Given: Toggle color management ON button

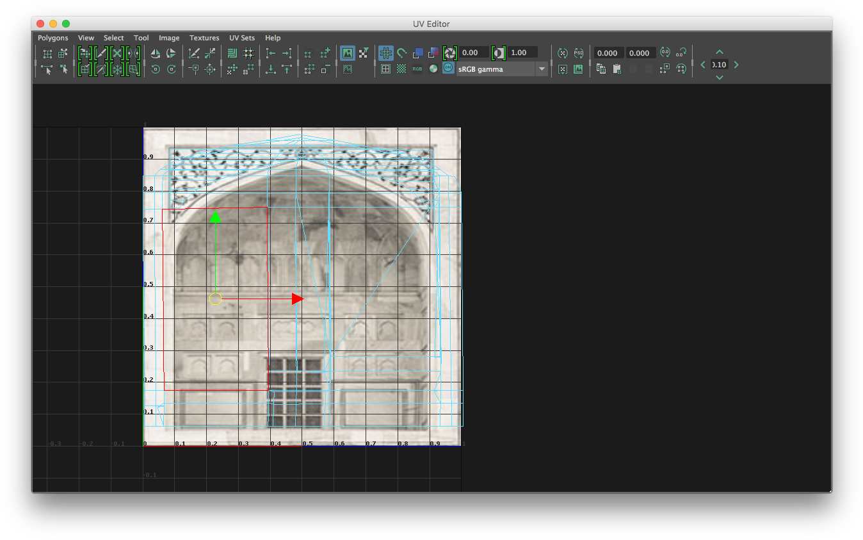Looking at the screenshot, I should click(x=448, y=67).
